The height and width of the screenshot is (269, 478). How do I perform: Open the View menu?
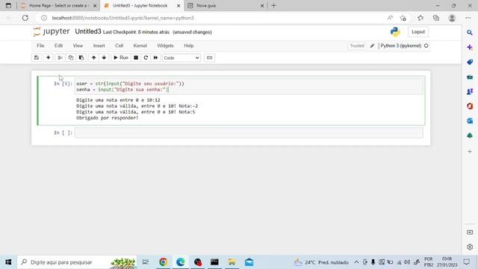click(x=78, y=46)
